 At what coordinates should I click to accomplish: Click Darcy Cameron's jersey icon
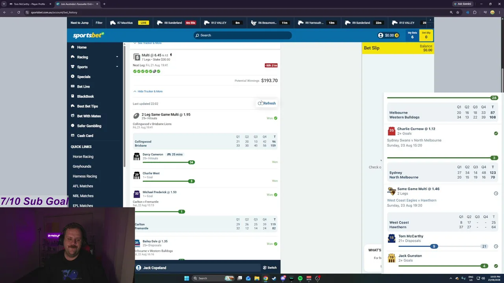point(137,156)
